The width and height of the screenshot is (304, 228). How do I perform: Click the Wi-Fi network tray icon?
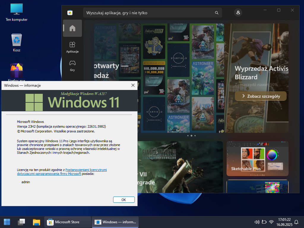271,222
